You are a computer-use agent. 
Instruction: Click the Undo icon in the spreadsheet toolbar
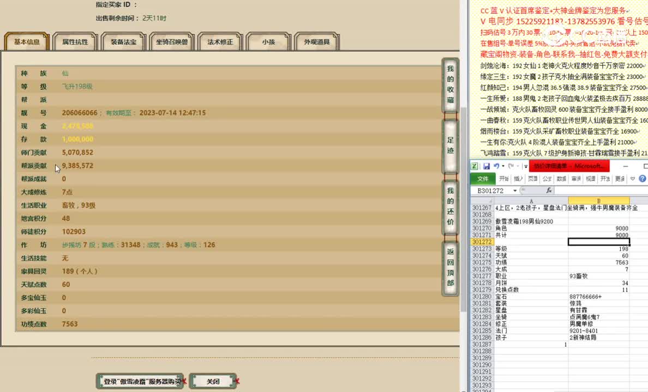pos(497,167)
